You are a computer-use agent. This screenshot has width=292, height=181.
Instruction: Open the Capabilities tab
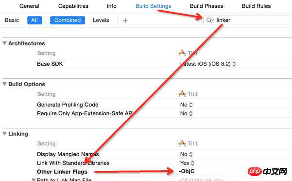[x=73, y=6]
